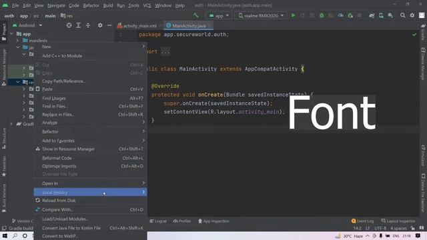Choose Reload from Disk
The height and width of the screenshot is (240, 427).
91,200
